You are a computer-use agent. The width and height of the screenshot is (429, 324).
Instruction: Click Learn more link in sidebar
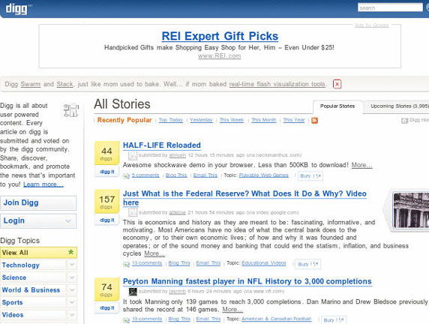click(43, 184)
